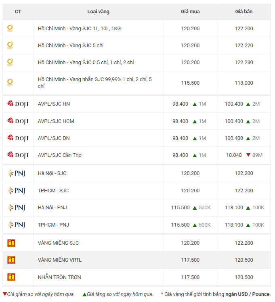Click the Giá mua column header
Viewport: 275px width, 302px height.
[x=190, y=12]
